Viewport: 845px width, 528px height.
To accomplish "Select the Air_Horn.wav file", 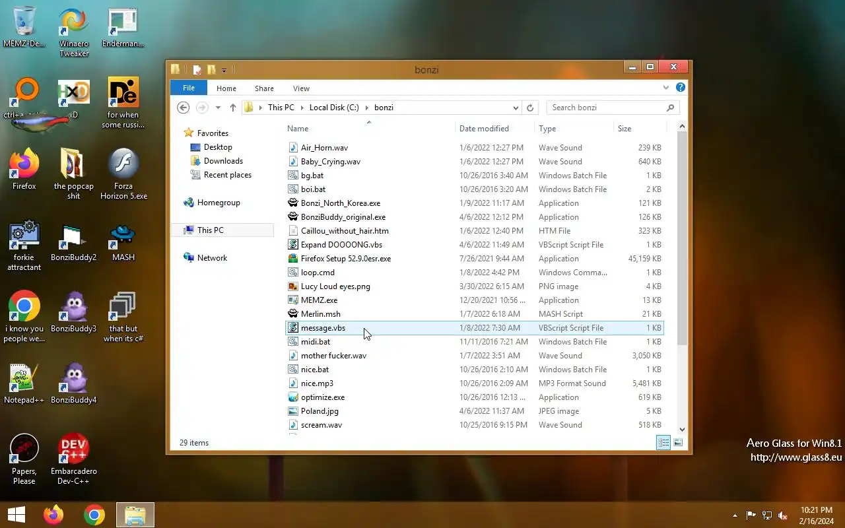I will pos(474,148).
